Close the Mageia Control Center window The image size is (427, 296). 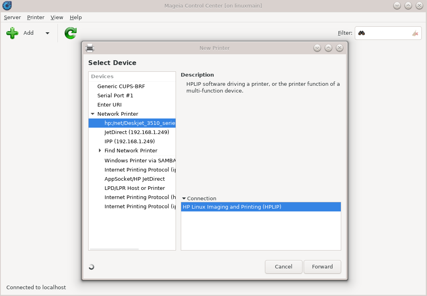pos(419,6)
